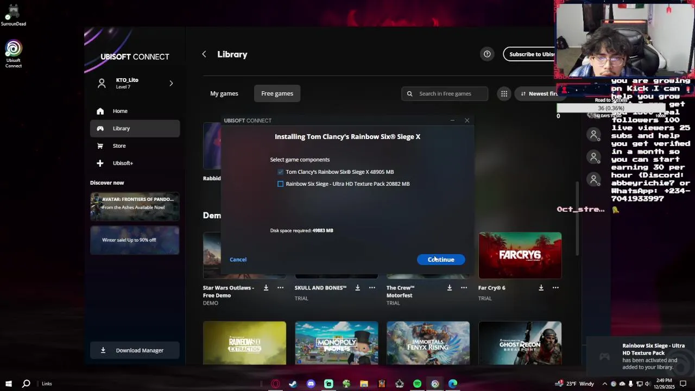
Task: Open Steam from taskbar
Action: pyautogui.click(x=293, y=384)
